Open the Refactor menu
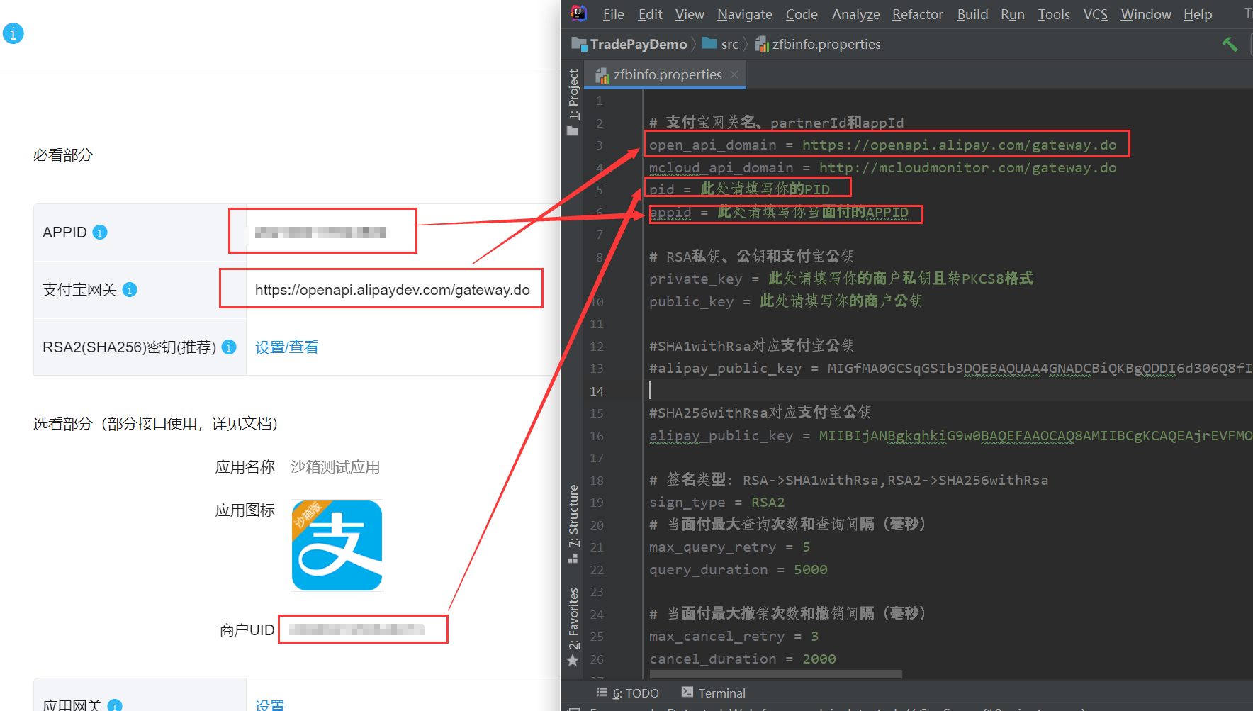The height and width of the screenshot is (711, 1253). click(918, 14)
